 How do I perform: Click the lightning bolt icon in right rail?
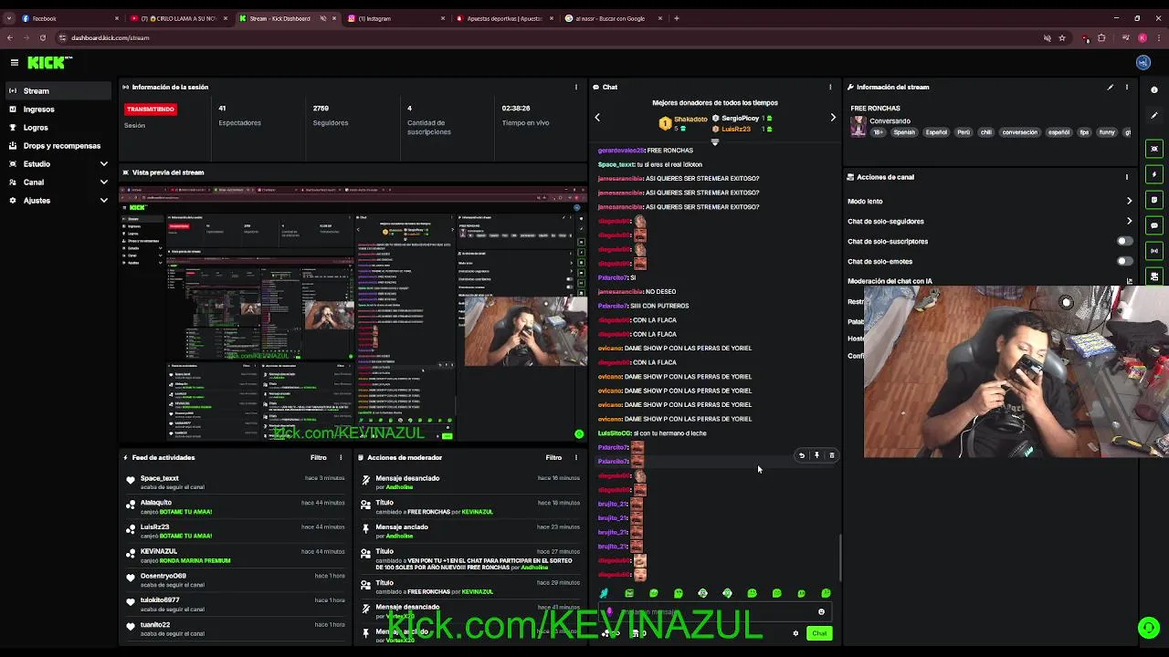click(1154, 174)
